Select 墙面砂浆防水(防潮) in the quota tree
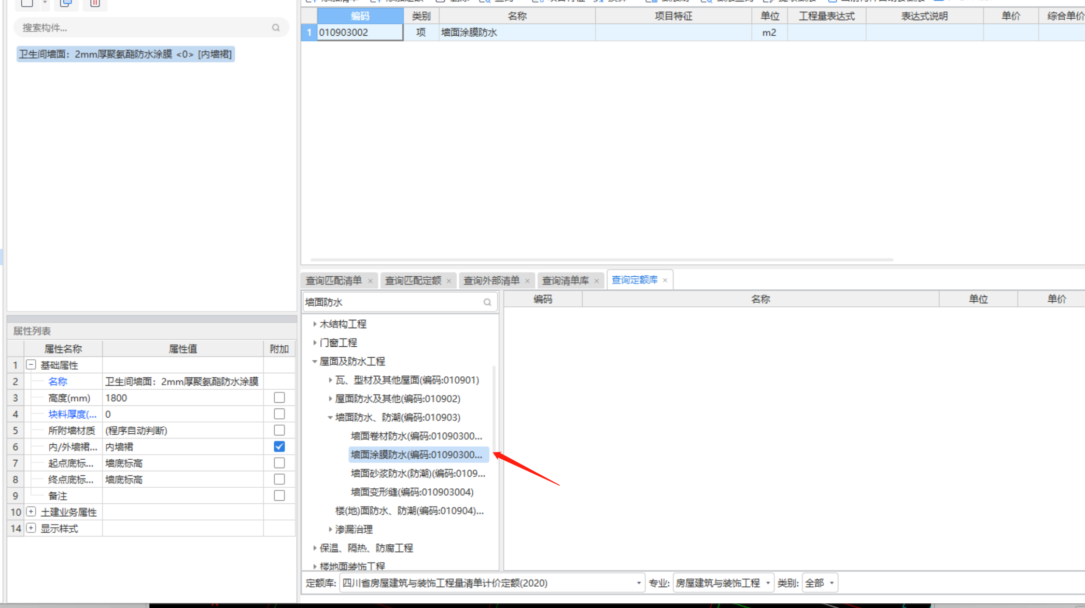The height and width of the screenshot is (608, 1085). pos(418,473)
